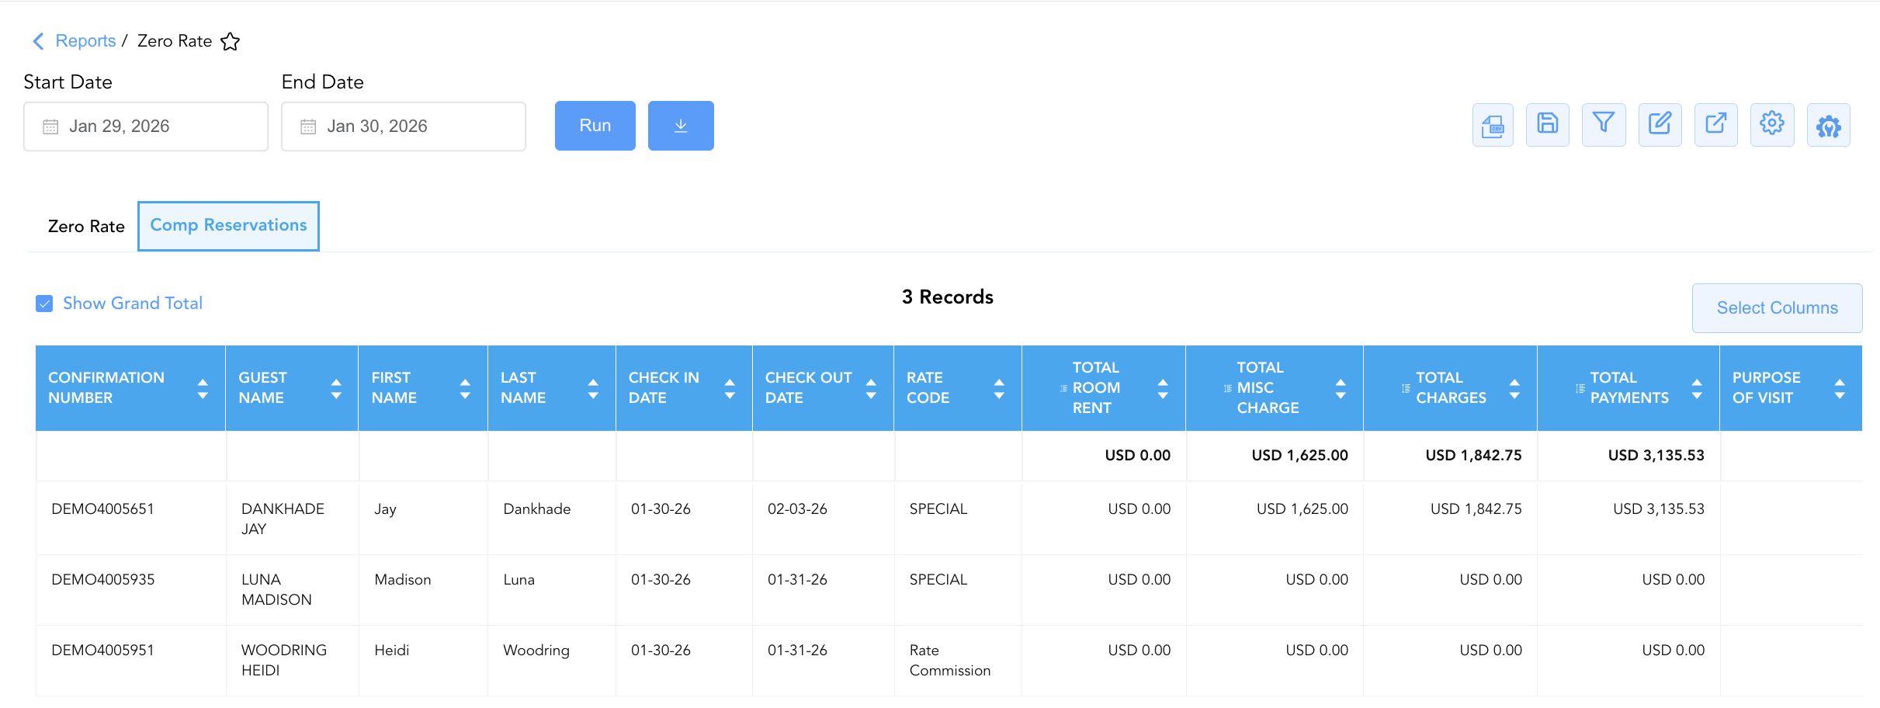
Task: Click the End Date calendar icon
Action: (x=308, y=127)
